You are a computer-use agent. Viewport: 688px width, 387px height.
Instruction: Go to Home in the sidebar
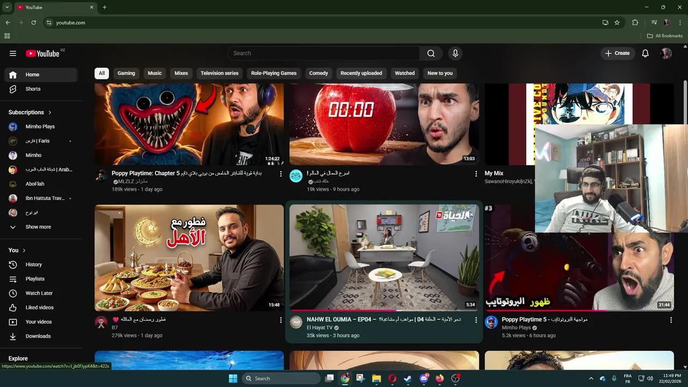(40, 75)
